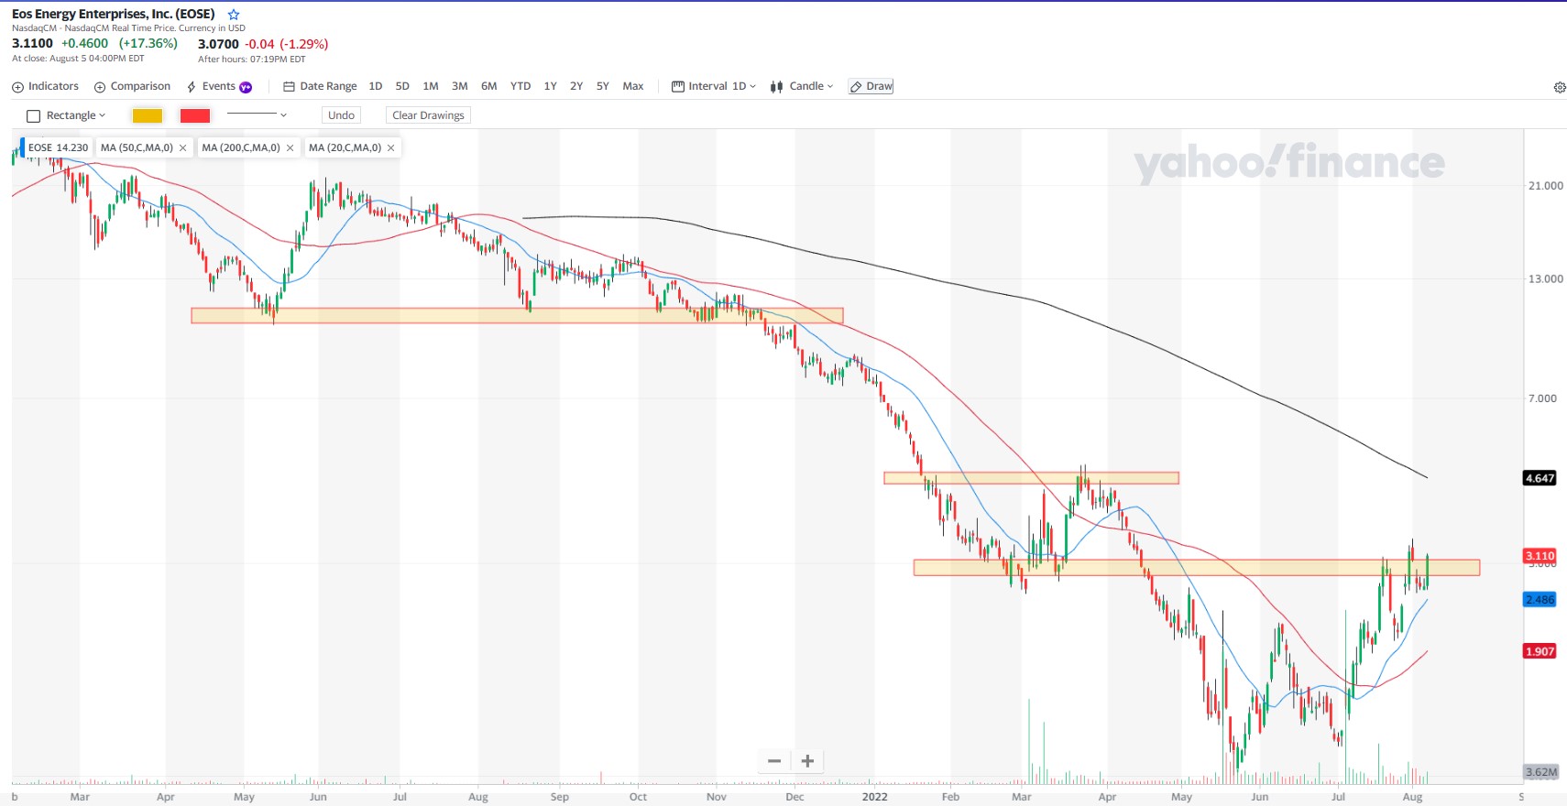Click the red 1.907 price label

pyautogui.click(x=1540, y=651)
